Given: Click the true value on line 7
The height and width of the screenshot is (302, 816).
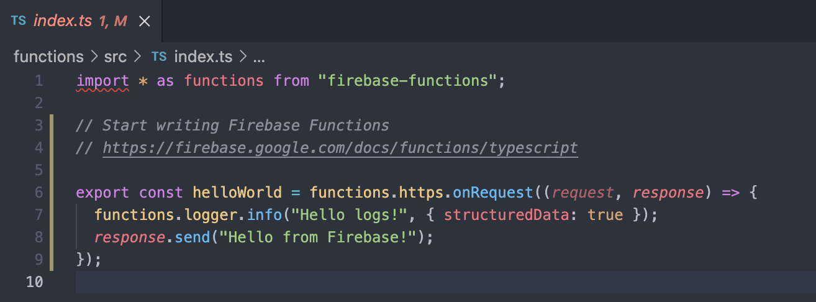Looking at the screenshot, I should click(605, 215).
